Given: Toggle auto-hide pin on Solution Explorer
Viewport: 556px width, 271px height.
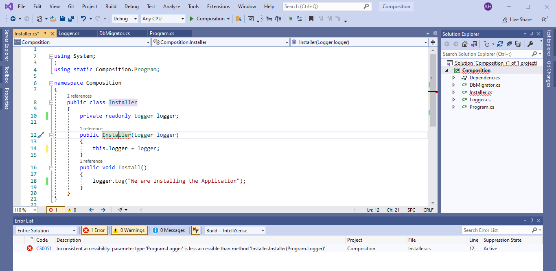Looking at the screenshot, I should coord(532,34).
